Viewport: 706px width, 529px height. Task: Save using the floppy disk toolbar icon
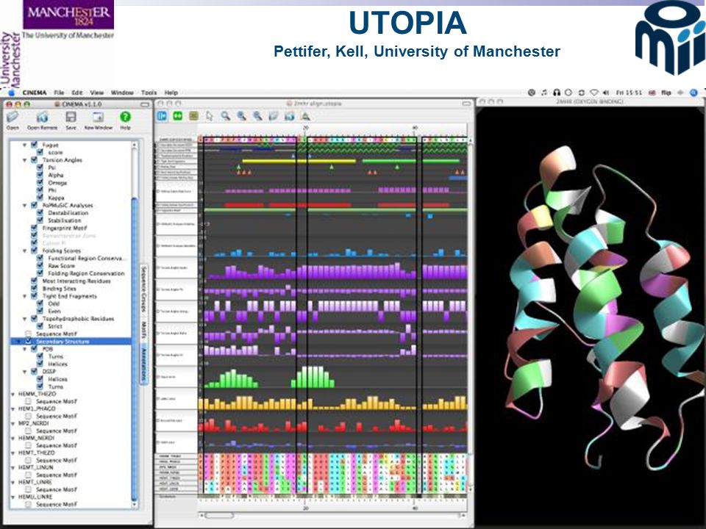[71, 117]
